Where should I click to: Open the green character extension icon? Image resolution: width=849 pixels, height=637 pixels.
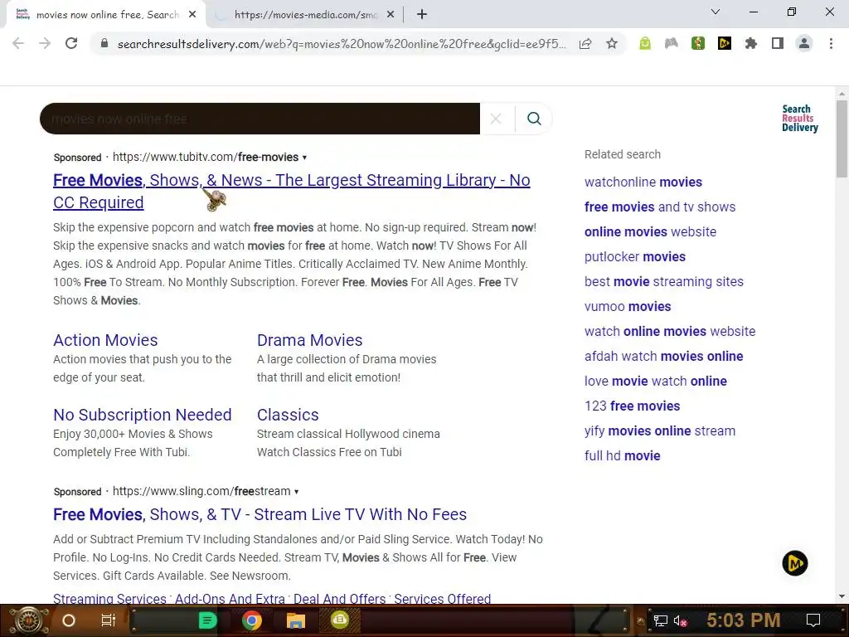click(698, 43)
